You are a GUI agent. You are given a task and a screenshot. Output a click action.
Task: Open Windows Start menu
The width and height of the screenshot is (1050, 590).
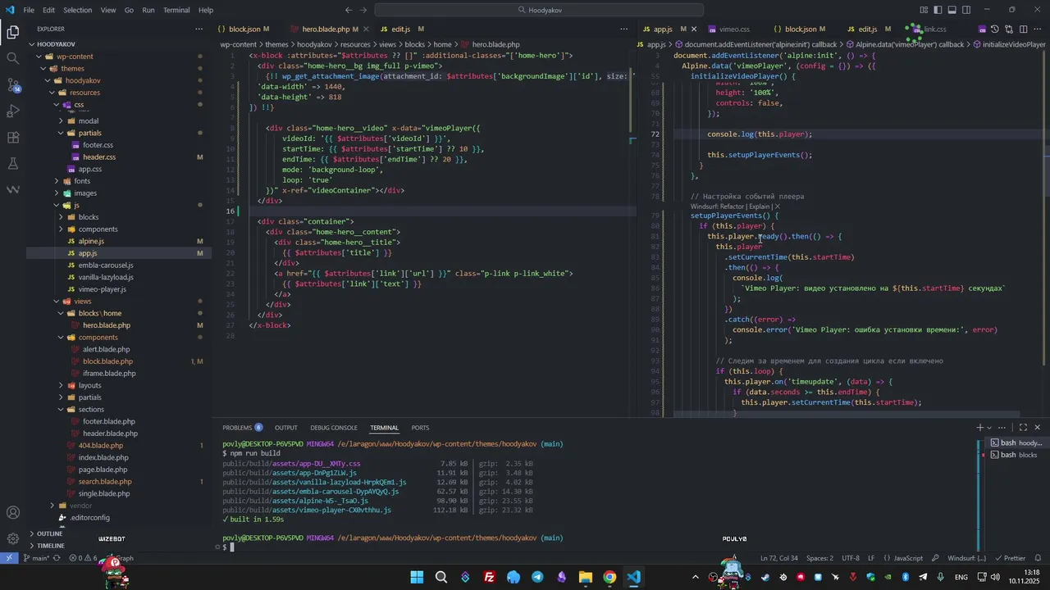point(417,577)
